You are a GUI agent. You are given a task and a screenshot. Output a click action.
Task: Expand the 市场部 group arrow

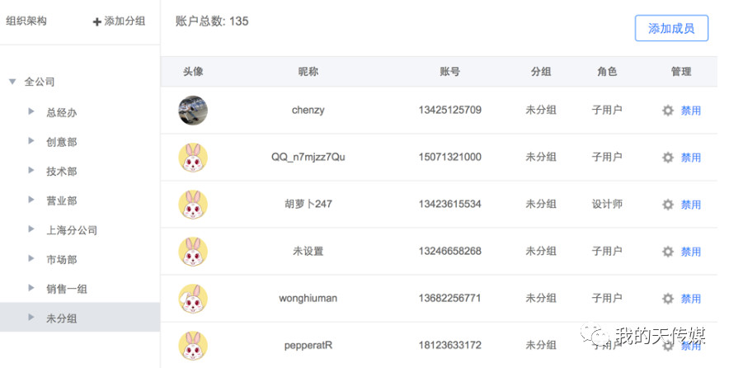(x=31, y=258)
